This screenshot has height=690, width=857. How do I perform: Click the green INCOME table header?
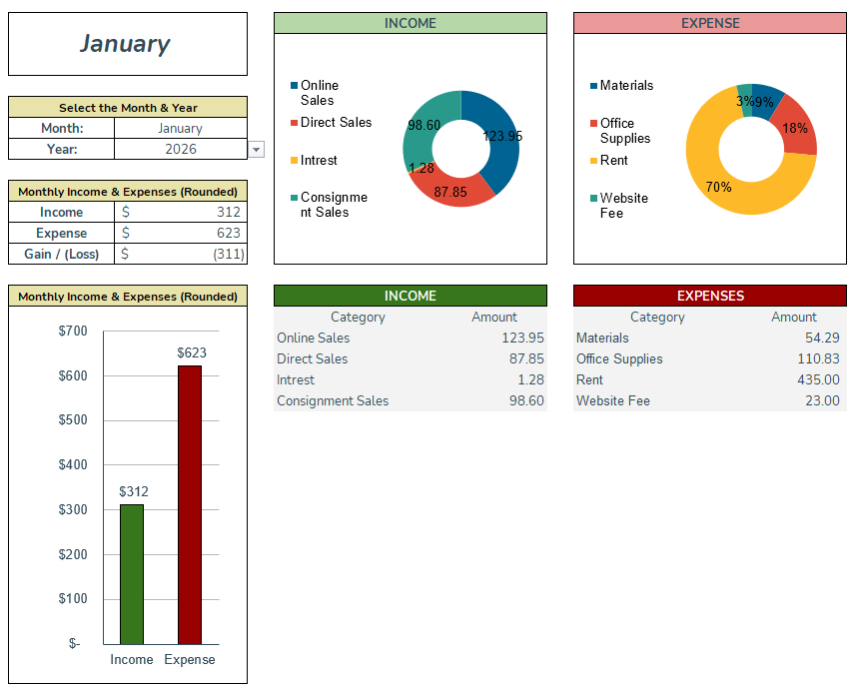pyautogui.click(x=410, y=296)
